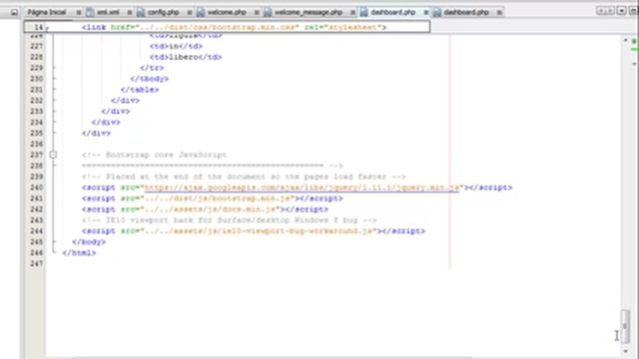Click the welcome.php file icon
This screenshot has height=359, width=639.
pos(201,12)
